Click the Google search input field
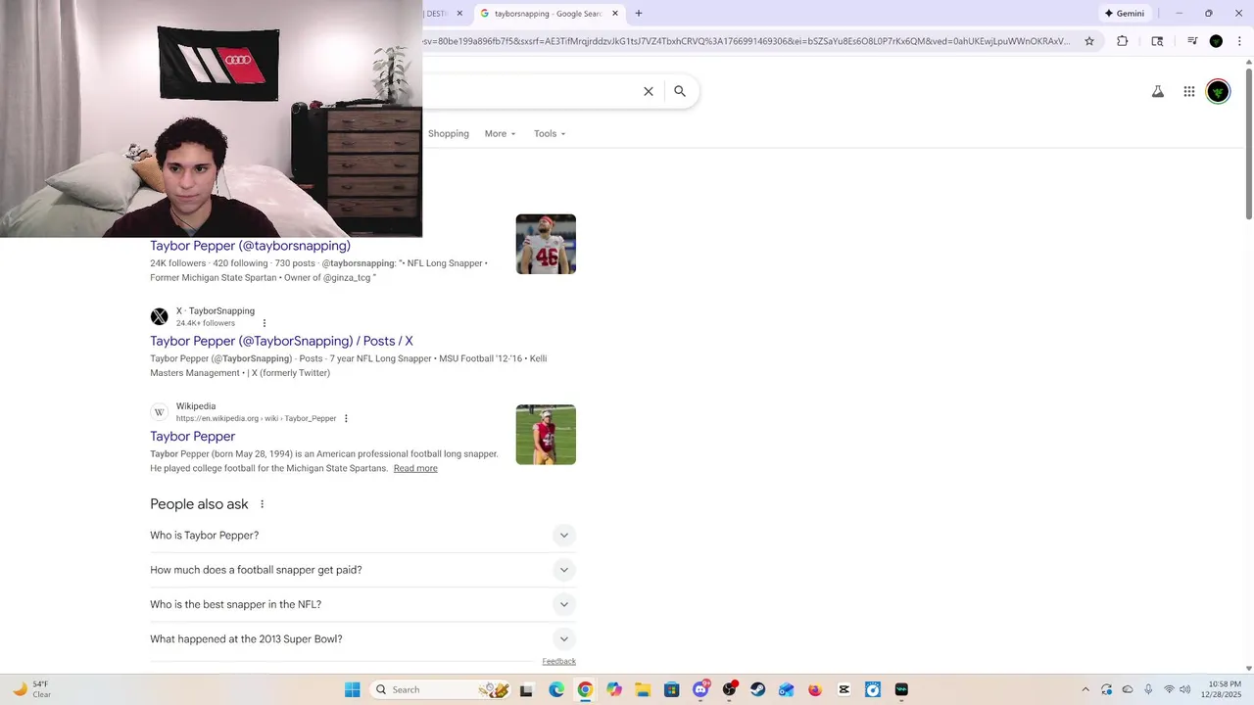 [x=529, y=91]
